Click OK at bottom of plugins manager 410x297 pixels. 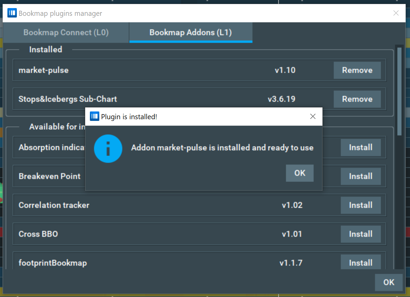(x=388, y=282)
